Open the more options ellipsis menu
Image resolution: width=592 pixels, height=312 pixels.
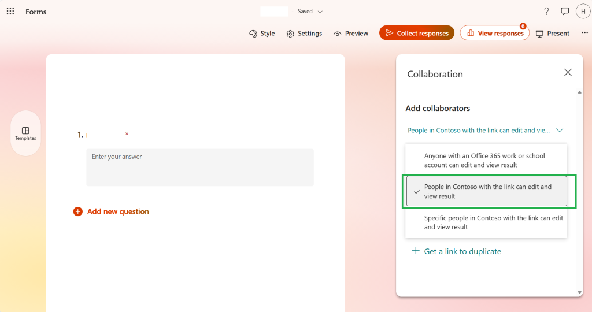coord(584,33)
